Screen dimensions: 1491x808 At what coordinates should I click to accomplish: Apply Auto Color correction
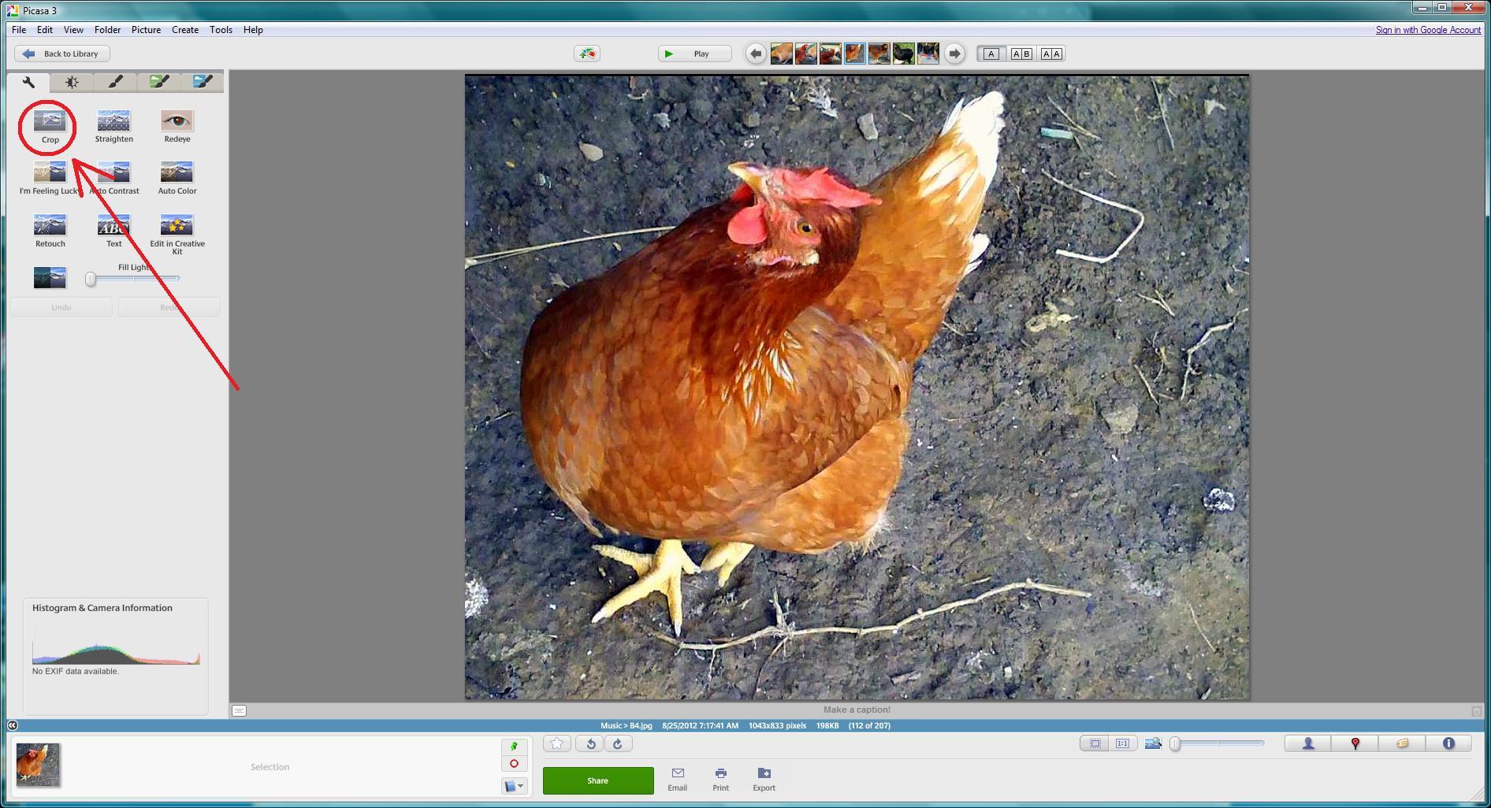[x=177, y=175]
